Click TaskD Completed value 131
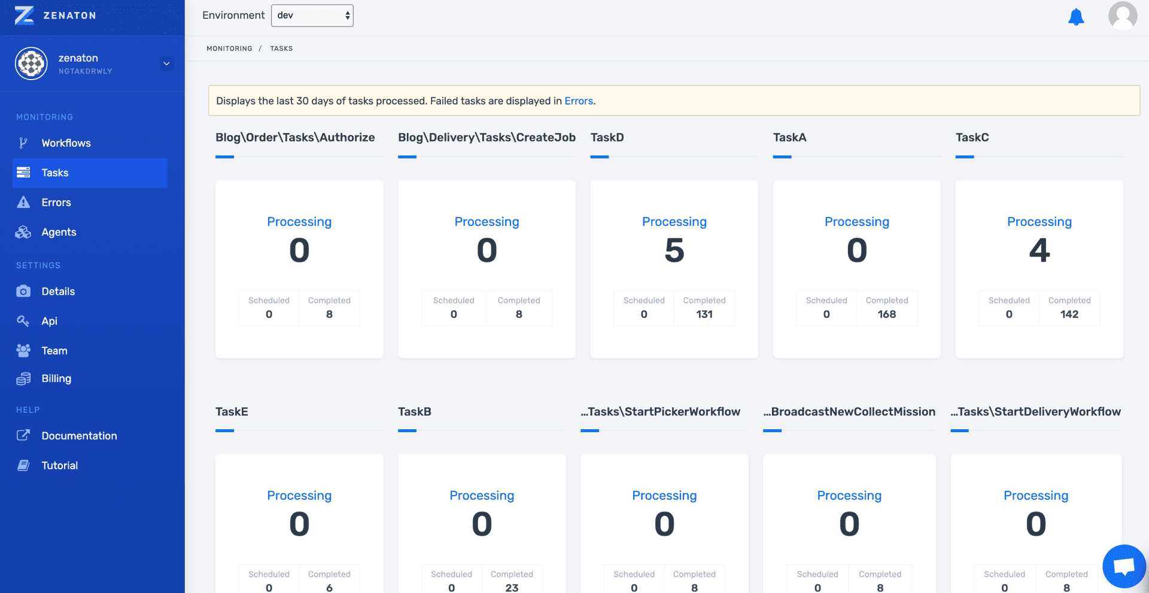The image size is (1149, 593). pyautogui.click(x=704, y=314)
